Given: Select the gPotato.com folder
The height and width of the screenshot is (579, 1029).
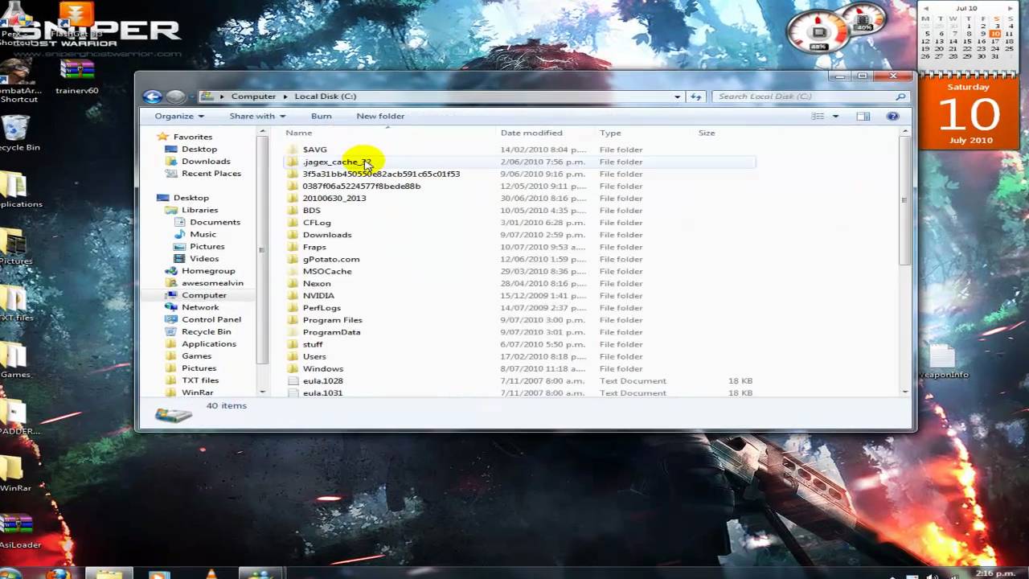Looking at the screenshot, I should [x=330, y=259].
